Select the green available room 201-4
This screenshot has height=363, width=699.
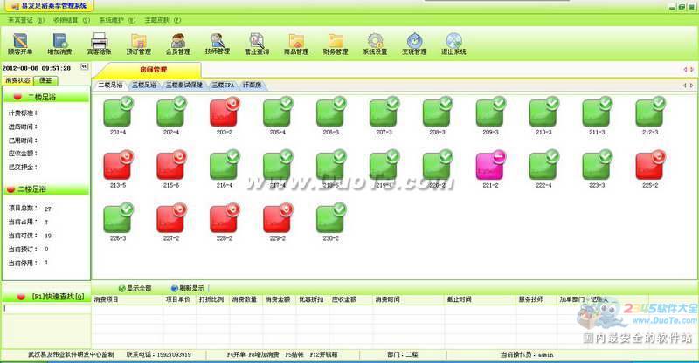tap(117, 114)
